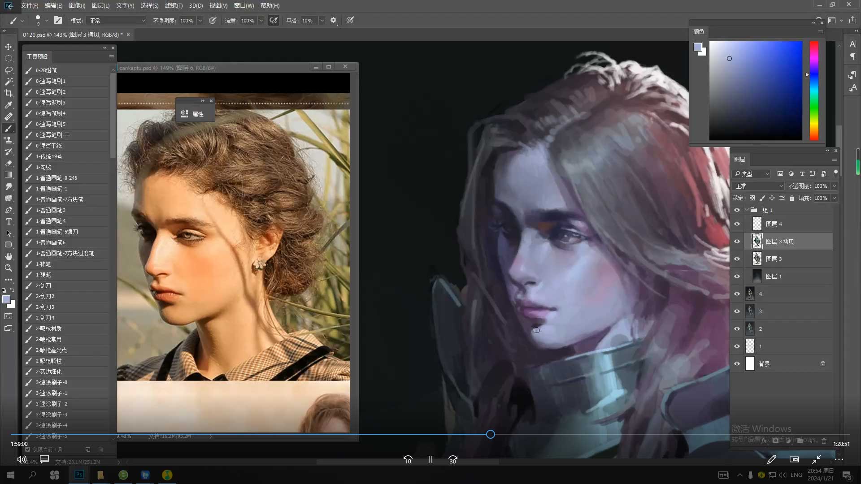Toggle visibility of 背景 layer
Screen dimensions: 861x484
click(737, 364)
